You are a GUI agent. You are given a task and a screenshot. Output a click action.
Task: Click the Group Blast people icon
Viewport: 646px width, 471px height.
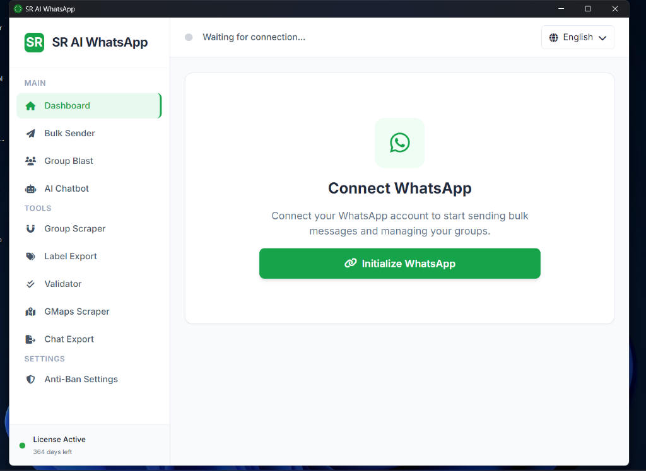click(x=30, y=161)
